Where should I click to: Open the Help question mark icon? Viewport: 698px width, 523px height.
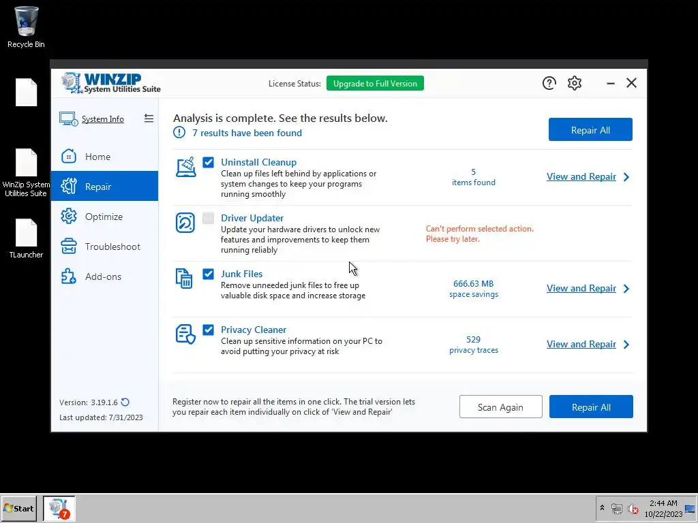[549, 83]
